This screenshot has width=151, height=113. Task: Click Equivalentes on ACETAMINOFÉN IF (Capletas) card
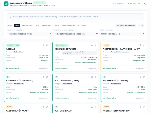tap(43, 98)
